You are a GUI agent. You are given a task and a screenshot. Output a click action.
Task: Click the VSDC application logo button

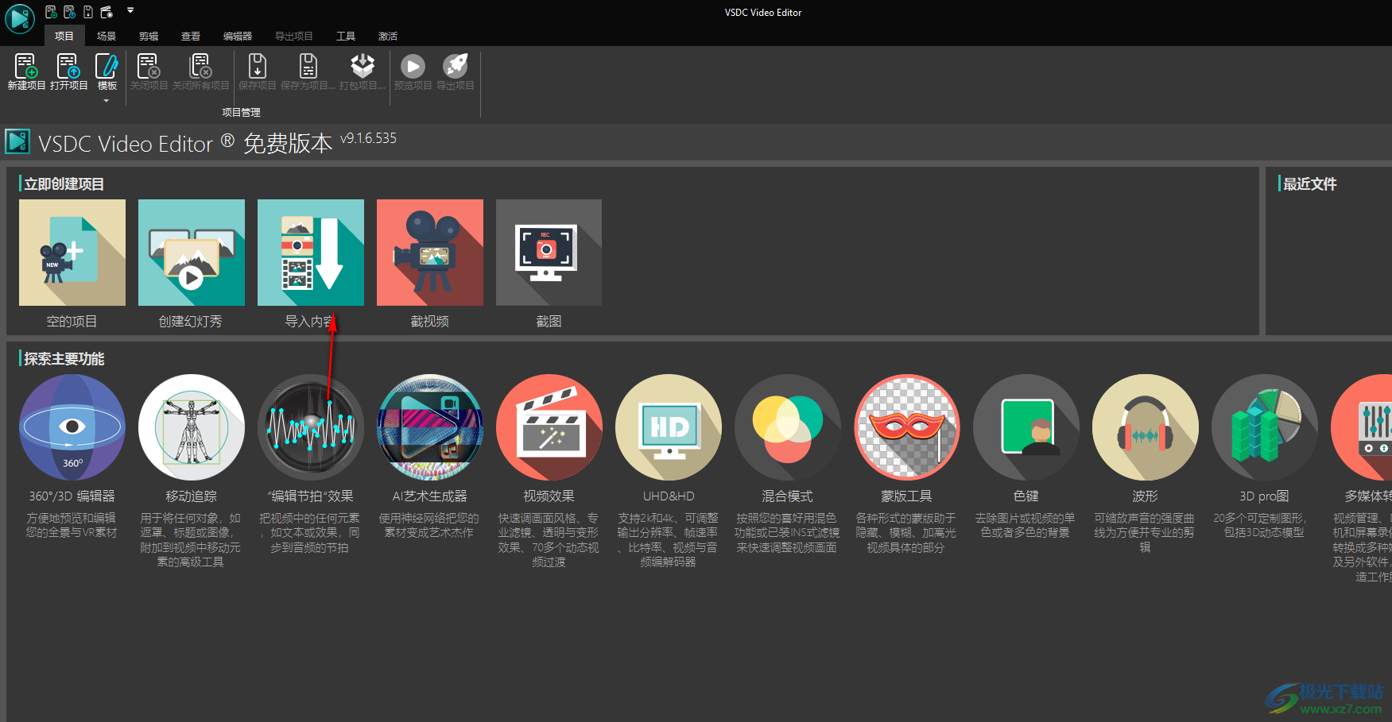point(19,18)
